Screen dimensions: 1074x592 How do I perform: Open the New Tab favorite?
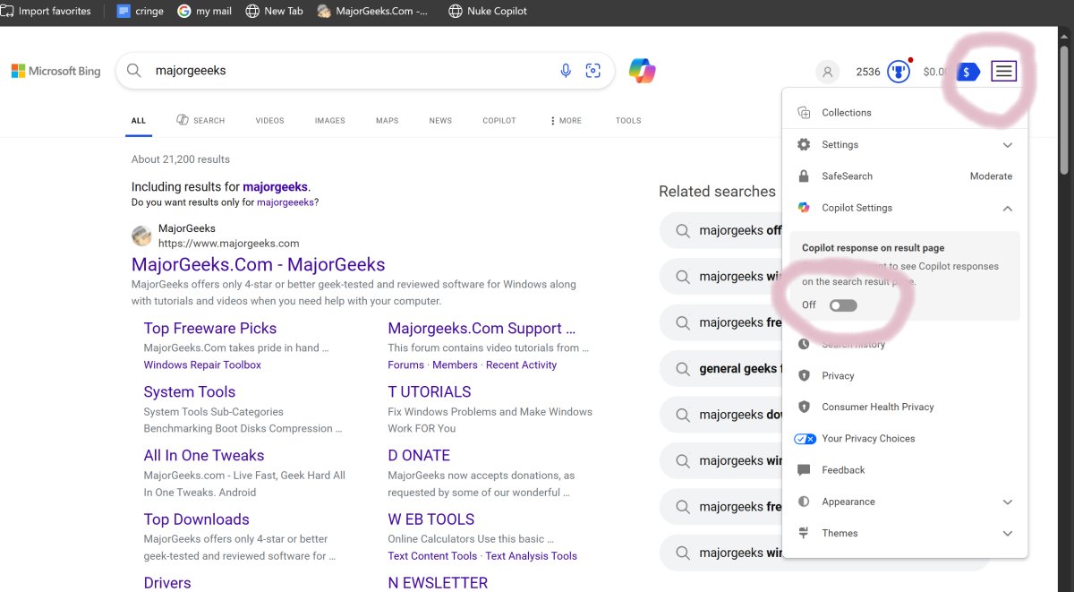pyautogui.click(x=274, y=11)
